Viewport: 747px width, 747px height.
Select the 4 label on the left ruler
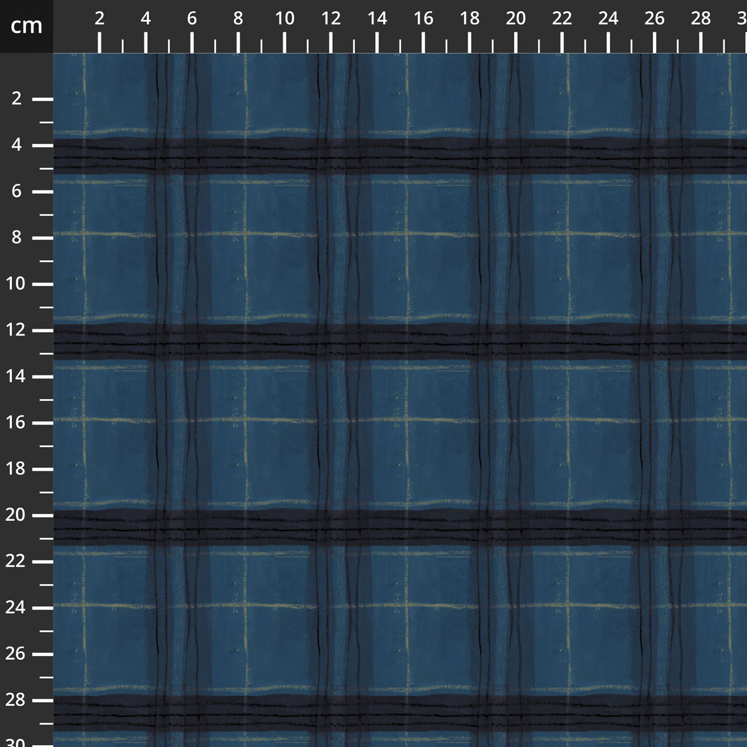click(x=16, y=145)
